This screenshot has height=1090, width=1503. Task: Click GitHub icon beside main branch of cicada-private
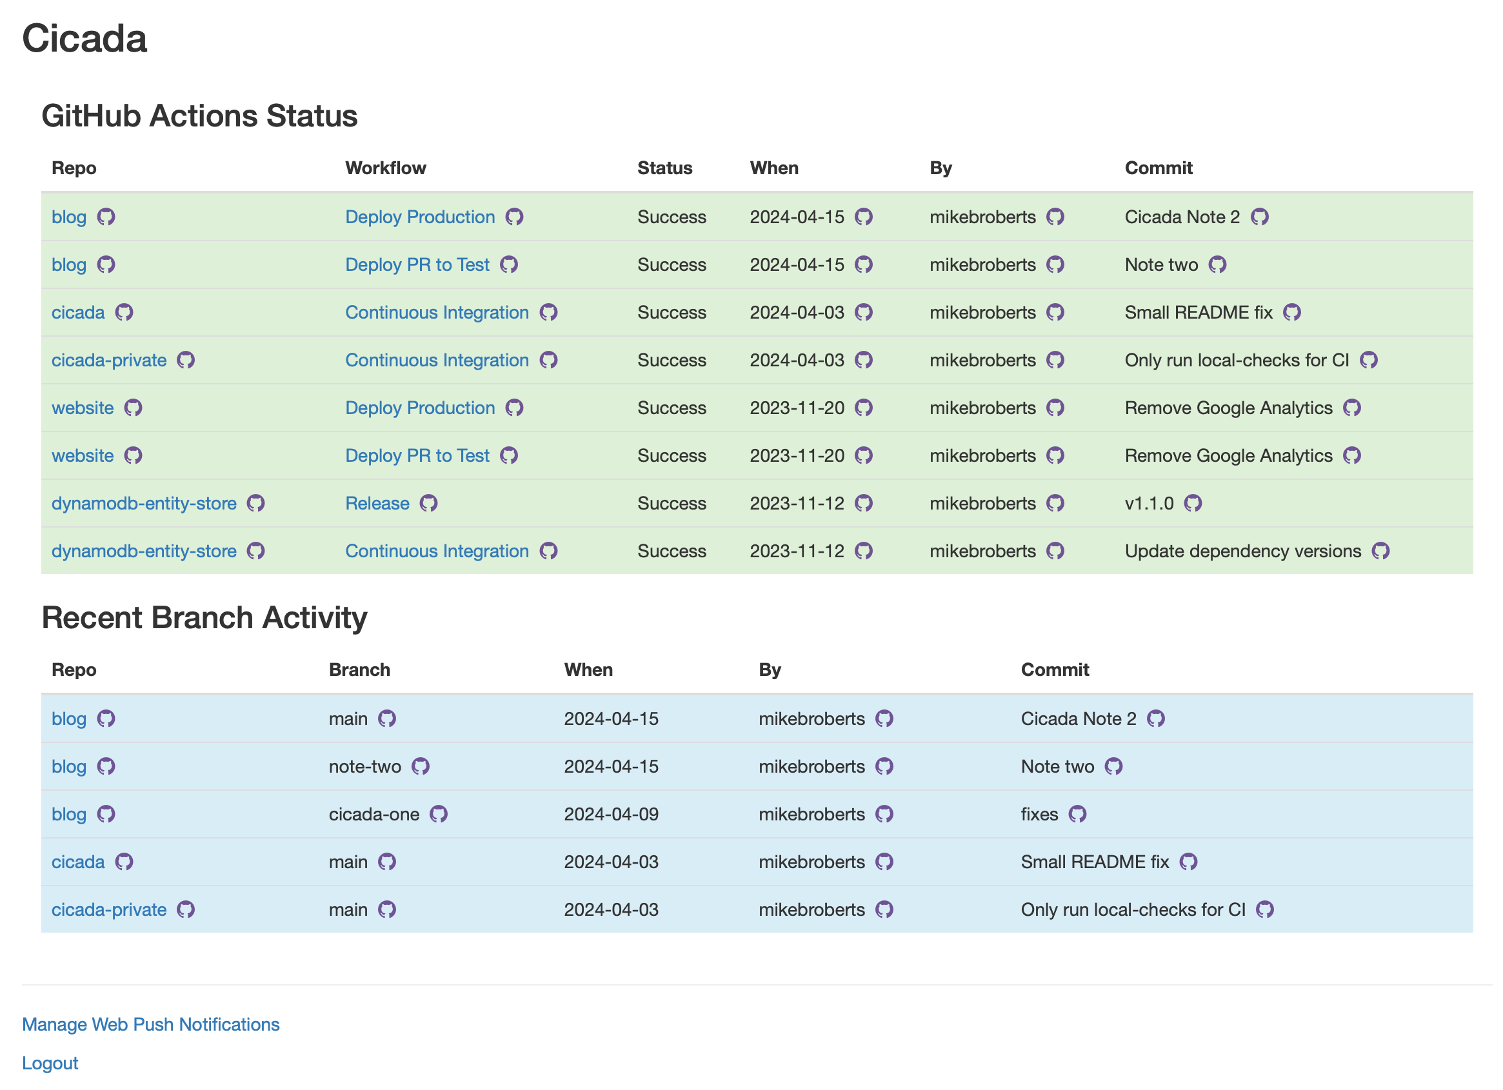(387, 909)
